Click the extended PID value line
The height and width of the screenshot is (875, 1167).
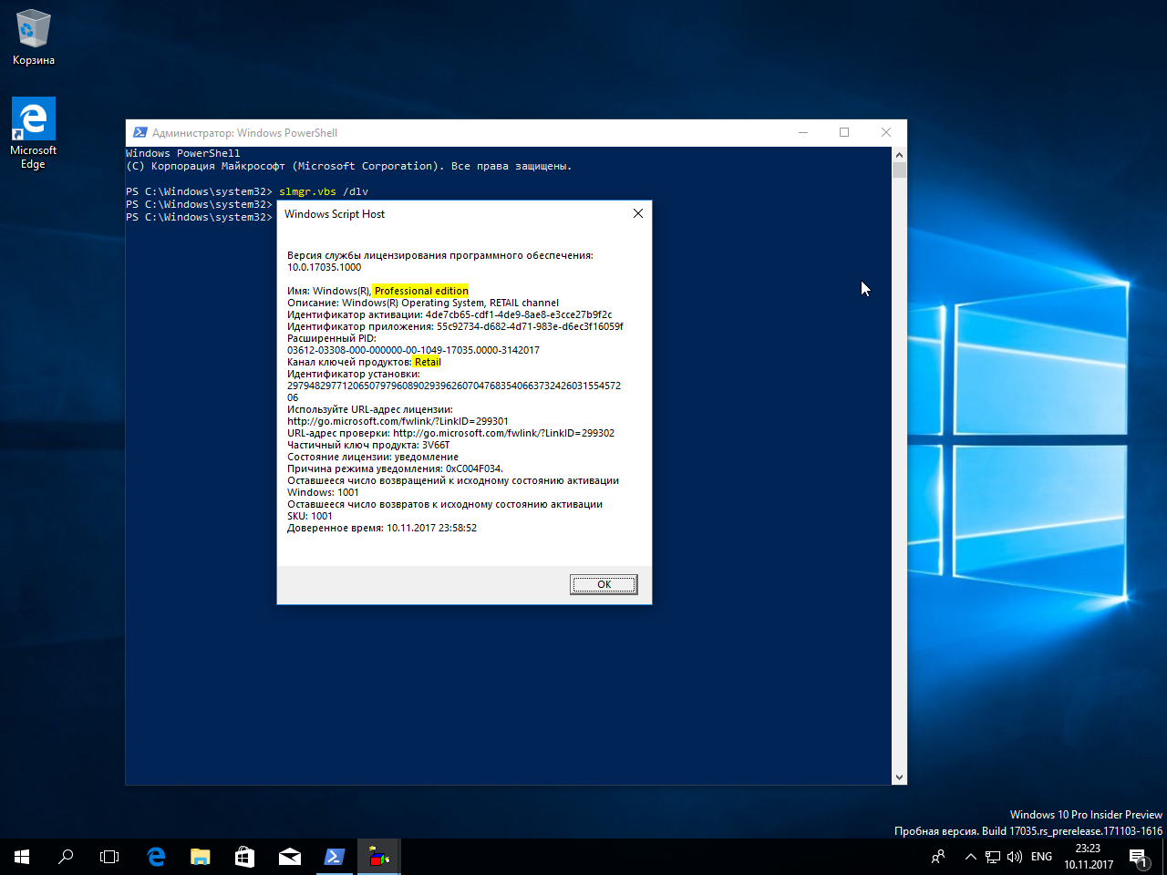[413, 350]
